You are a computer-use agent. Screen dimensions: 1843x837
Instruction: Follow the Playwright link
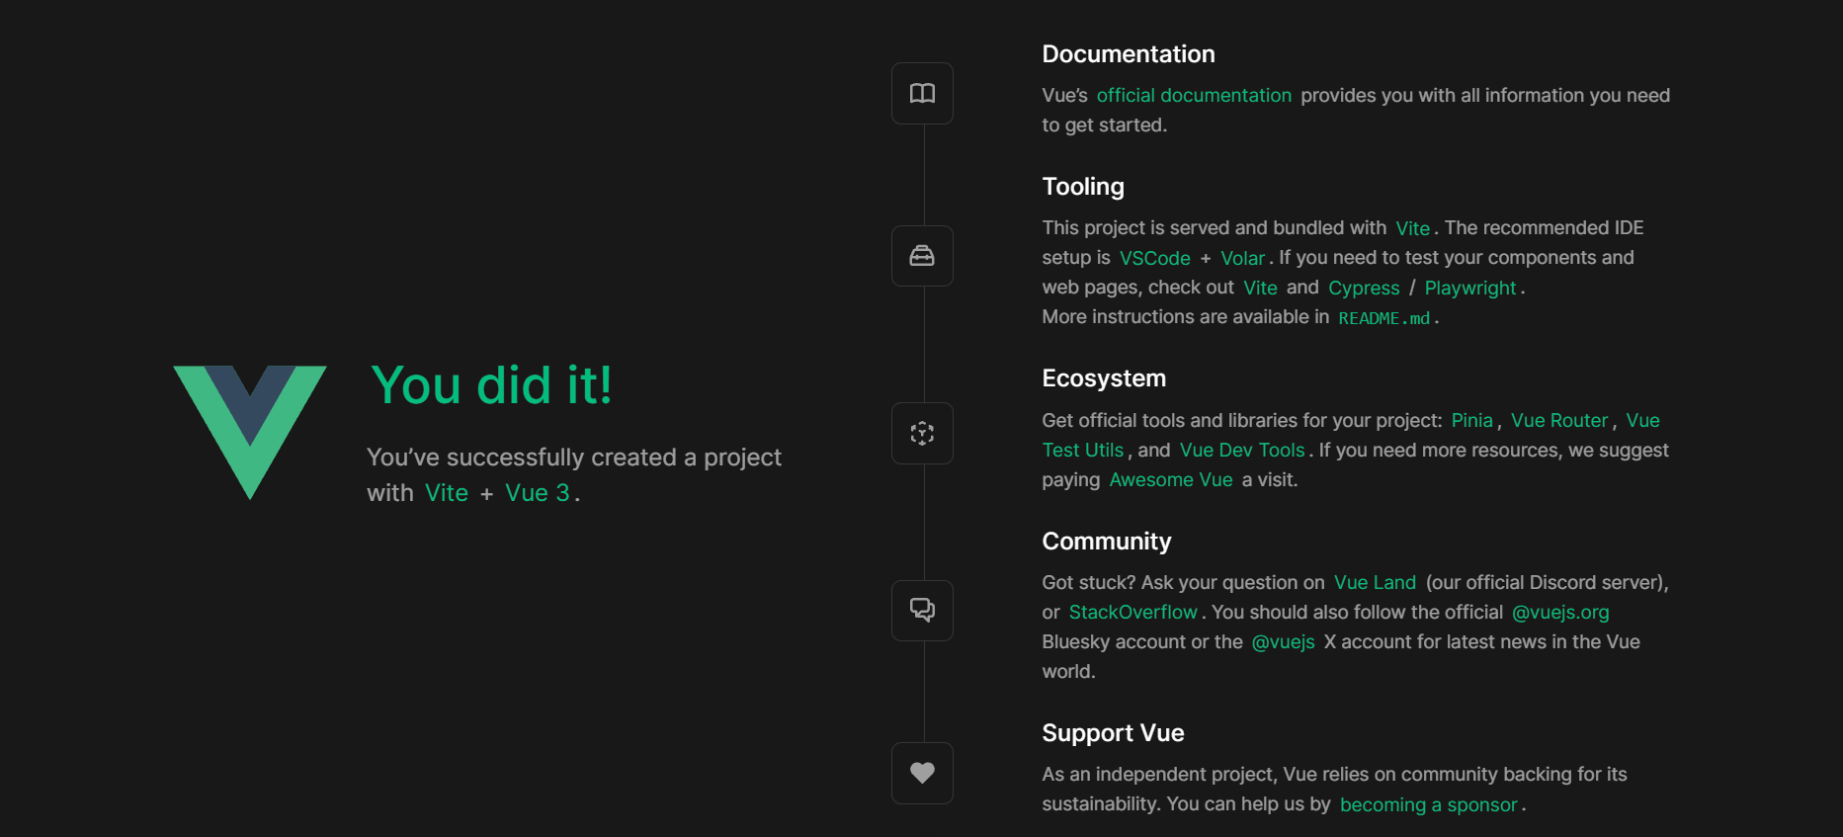click(1469, 288)
